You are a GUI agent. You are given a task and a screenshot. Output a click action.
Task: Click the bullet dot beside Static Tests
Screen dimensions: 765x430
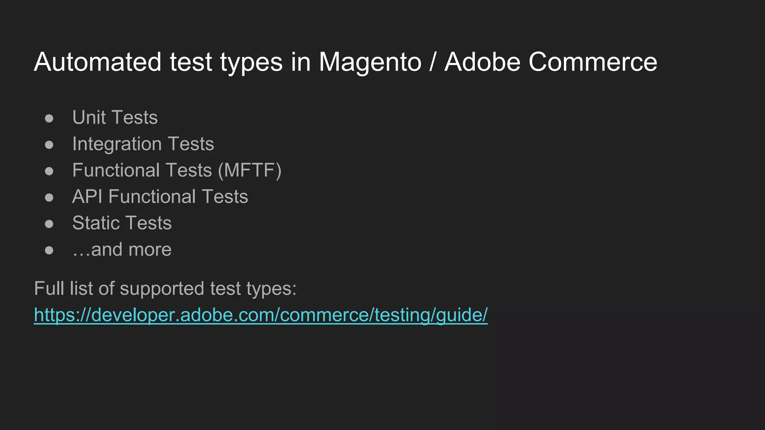(49, 224)
